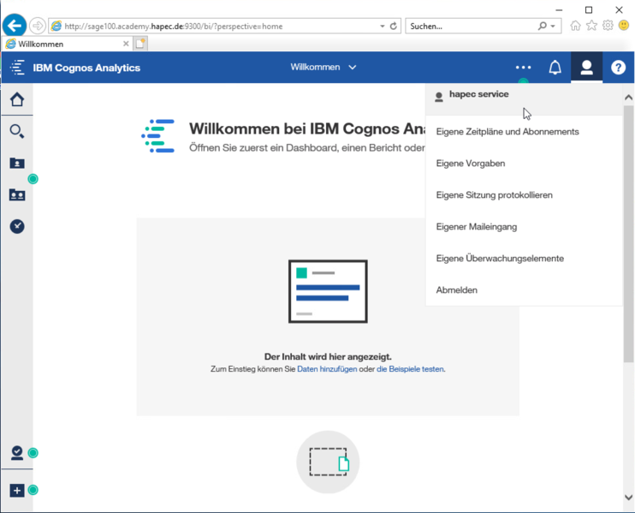635x513 pixels.
Task: Open Recent items clock icon
Action: pyautogui.click(x=17, y=226)
